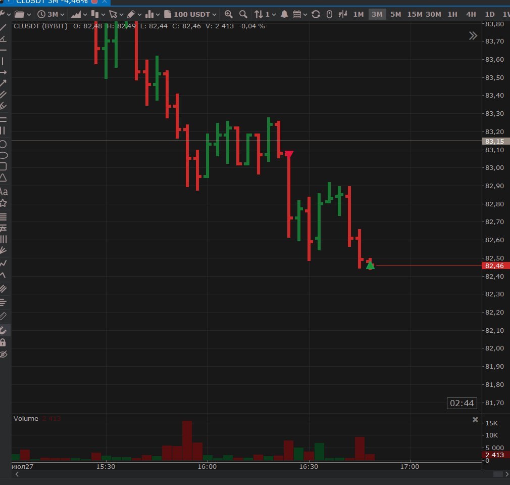The width and height of the screenshot is (510, 485).
Task: Open the 100 USDT template dropdown
Action: [190, 14]
